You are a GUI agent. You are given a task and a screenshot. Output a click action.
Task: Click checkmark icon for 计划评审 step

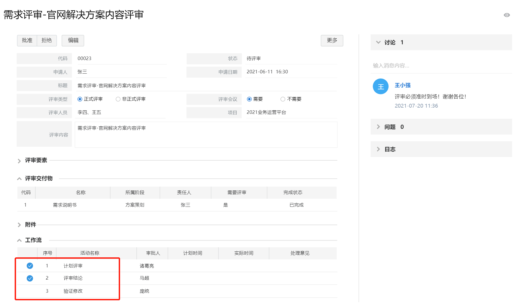tap(30, 266)
